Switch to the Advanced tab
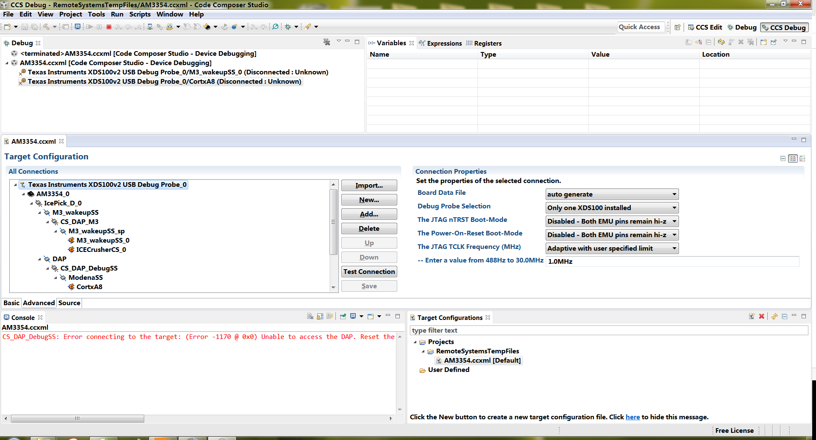816x440 pixels. click(x=39, y=303)
